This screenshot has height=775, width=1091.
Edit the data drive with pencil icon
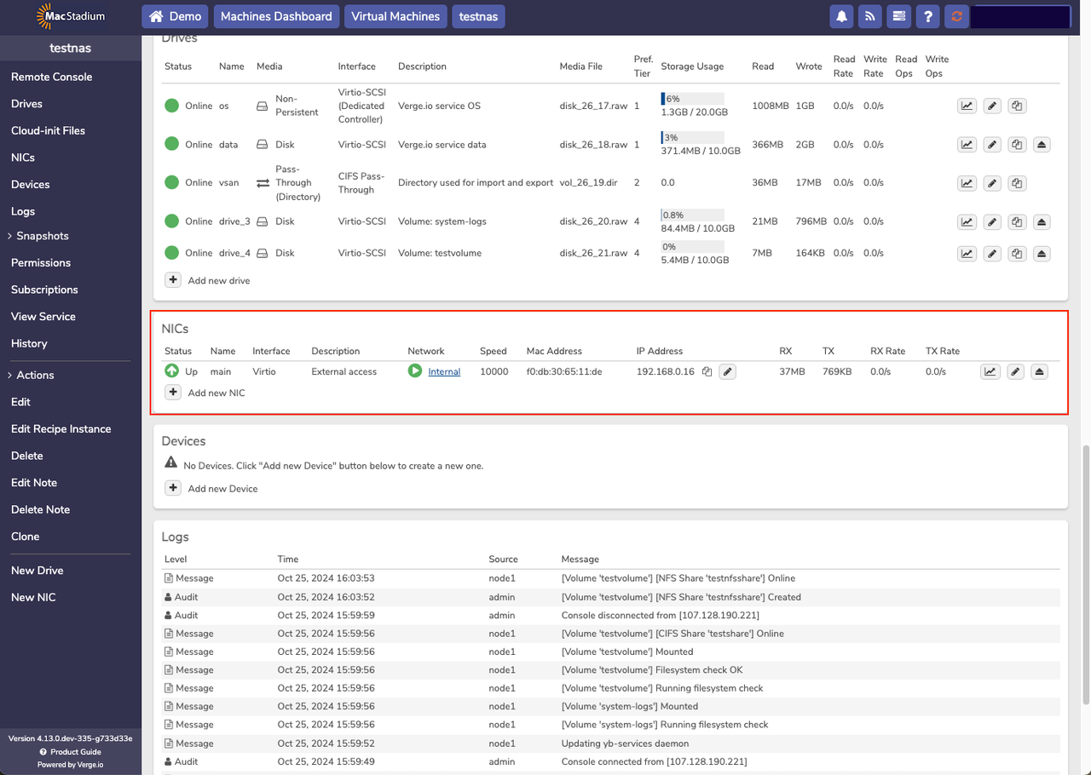(992, 145)
